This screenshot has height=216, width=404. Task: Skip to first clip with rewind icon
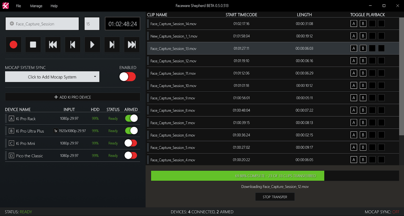pyautogui.click(x=53, y=45)
